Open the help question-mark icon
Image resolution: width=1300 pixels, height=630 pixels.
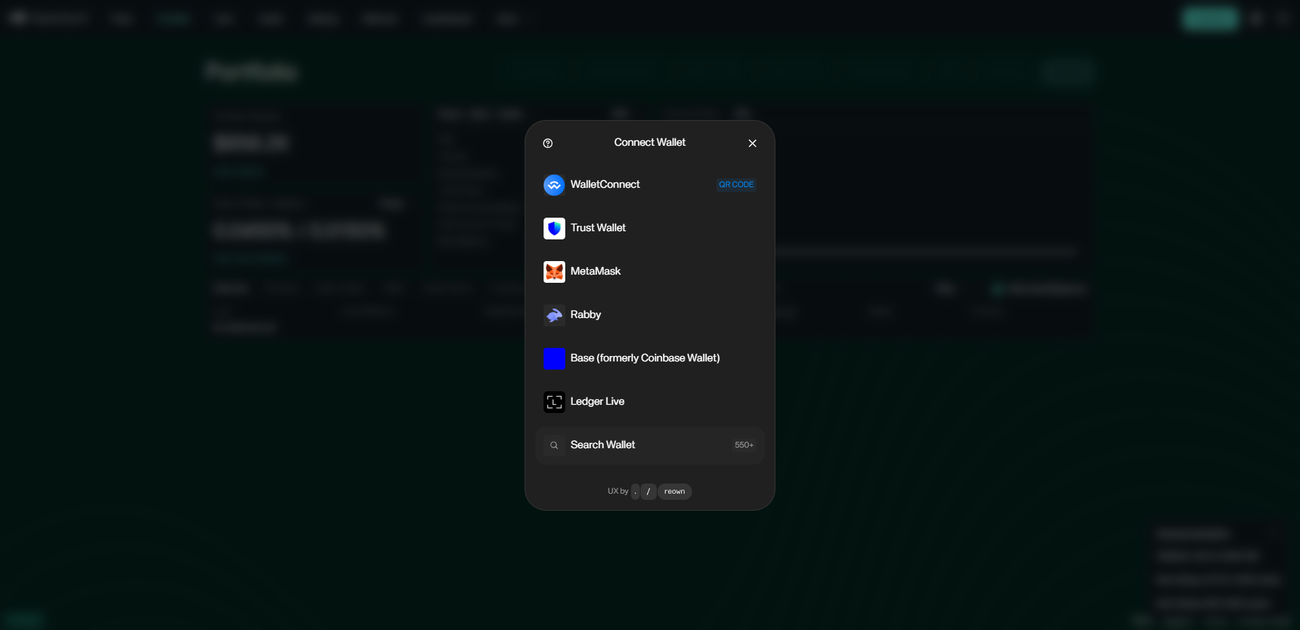point(548,143)
